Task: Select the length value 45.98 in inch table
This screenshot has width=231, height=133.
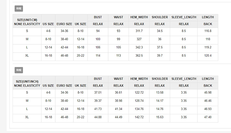Action: click(208, 92)
